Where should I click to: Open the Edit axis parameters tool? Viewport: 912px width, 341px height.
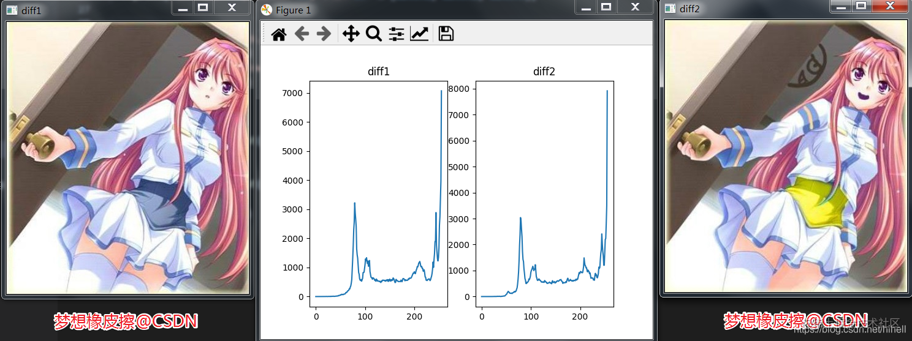pos(419,34)
